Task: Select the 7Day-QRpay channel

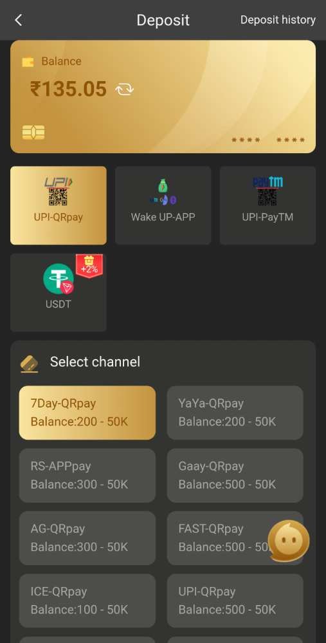Action: pos(87,413)
